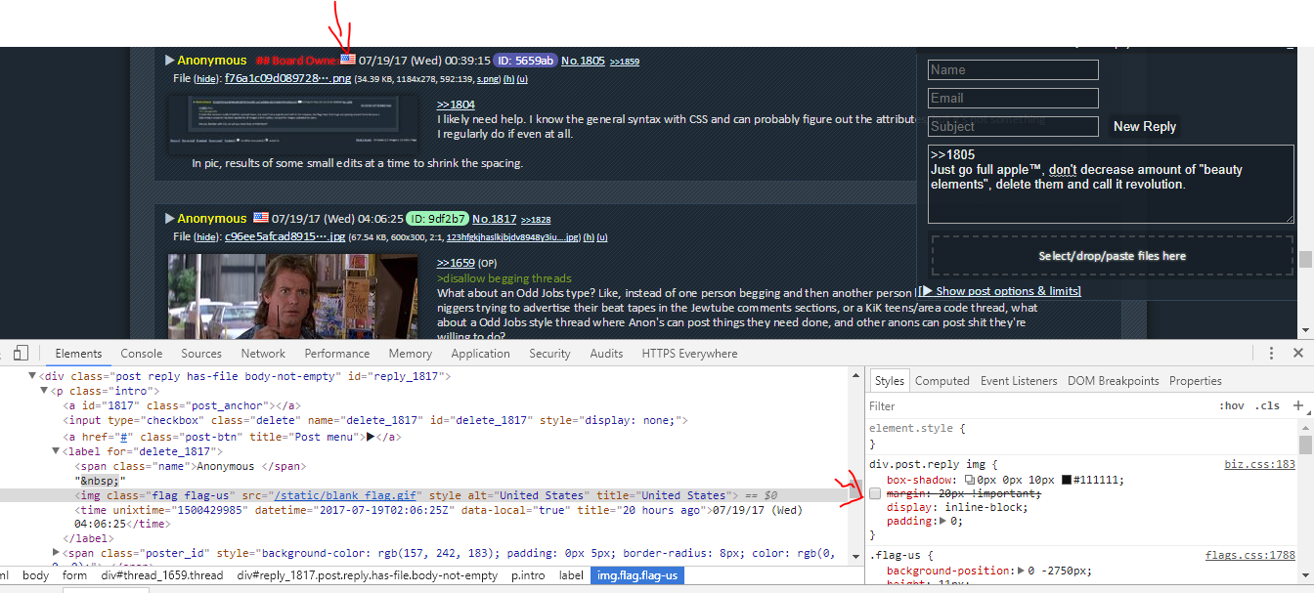Click US flag icon on post No.1805

pos(348,60)
